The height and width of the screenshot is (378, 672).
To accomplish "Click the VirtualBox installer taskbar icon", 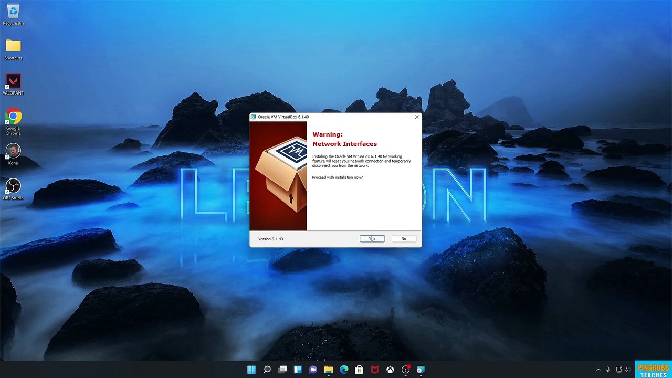I will click(421, 370).
